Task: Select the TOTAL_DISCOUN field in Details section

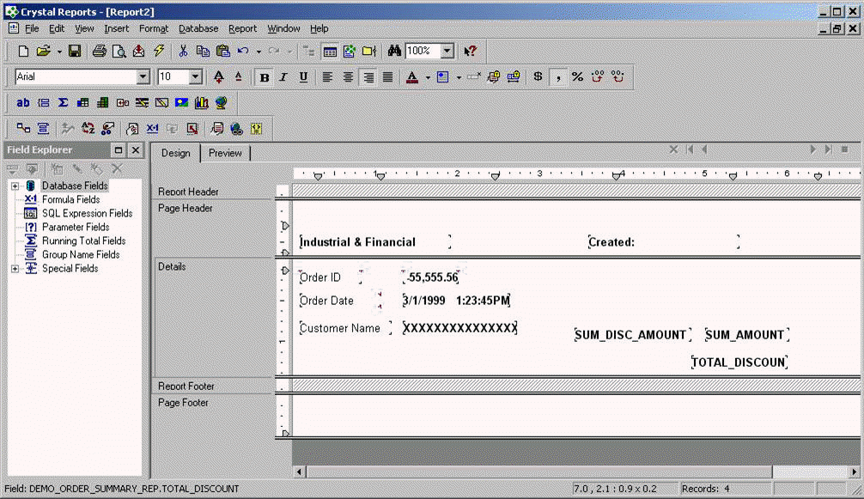Action: pyautogui.click(x=739, y=362)
